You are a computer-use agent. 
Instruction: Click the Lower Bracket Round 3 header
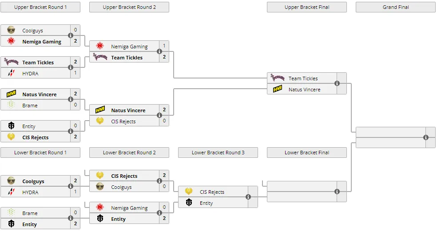click(218, 153)
